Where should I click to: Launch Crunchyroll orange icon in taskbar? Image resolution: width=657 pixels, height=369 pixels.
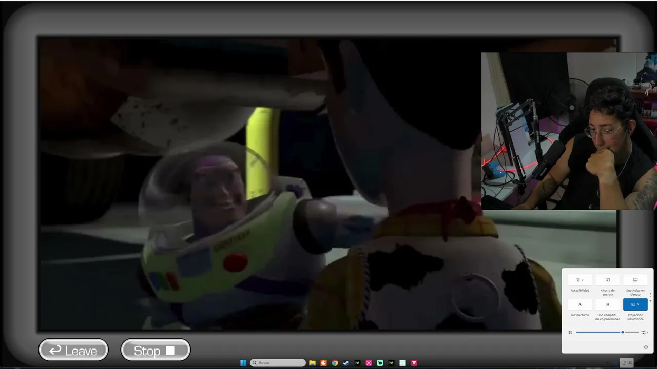pos(323,363)
